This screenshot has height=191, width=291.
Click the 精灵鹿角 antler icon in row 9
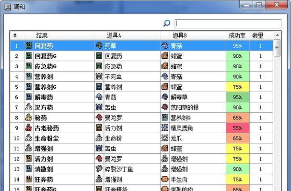[x=165, y=128]
